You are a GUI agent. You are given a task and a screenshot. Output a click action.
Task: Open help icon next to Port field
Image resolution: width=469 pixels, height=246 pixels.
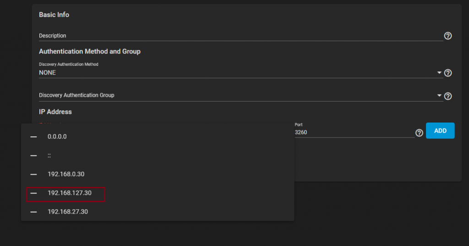(419, 133)
